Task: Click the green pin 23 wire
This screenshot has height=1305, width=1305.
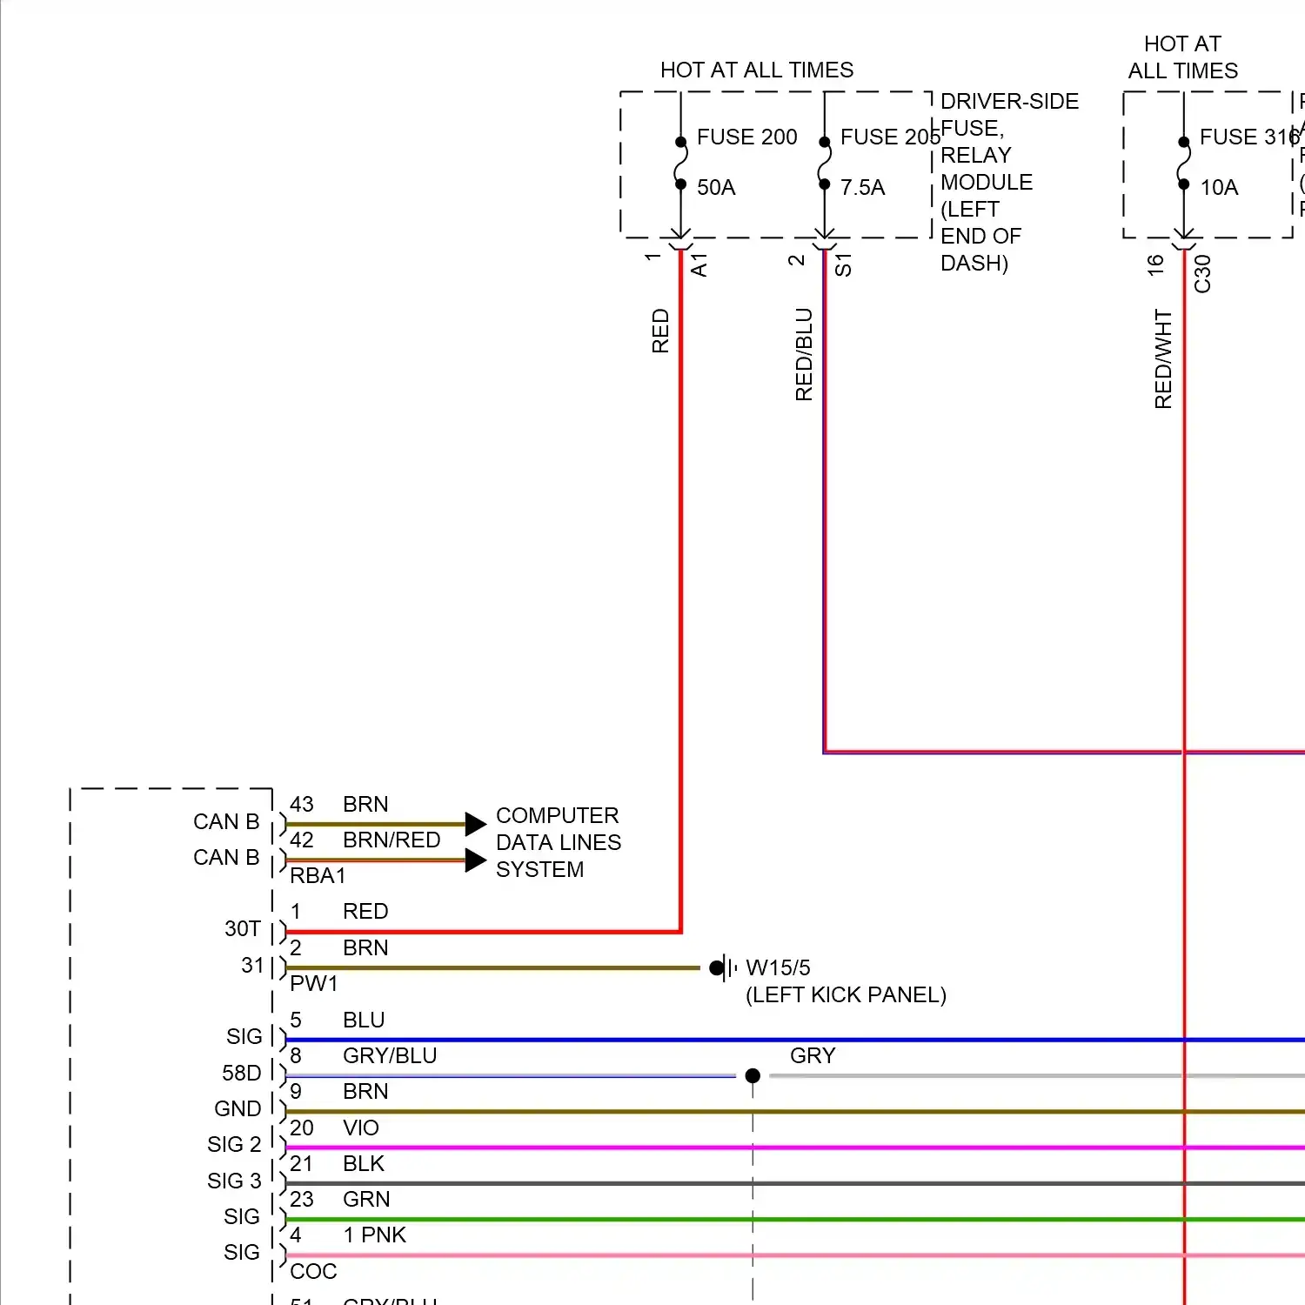Action: pos(795,1220)
